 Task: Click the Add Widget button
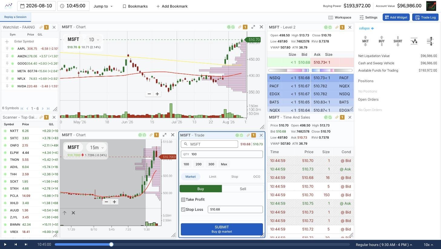click(x=396, y=17)
